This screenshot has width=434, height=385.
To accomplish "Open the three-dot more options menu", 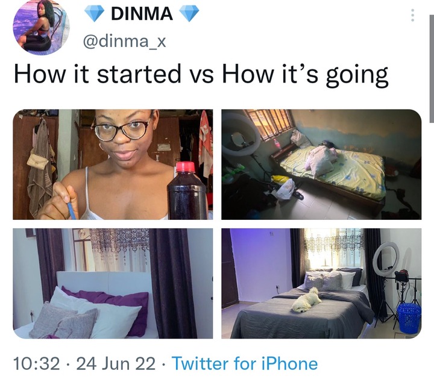I will tap(412, 15).
